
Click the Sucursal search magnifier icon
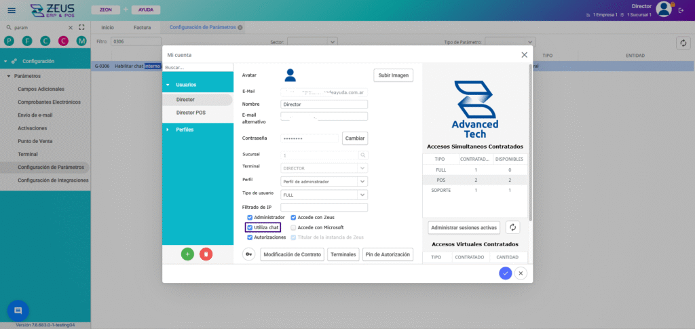pos(363,155)
